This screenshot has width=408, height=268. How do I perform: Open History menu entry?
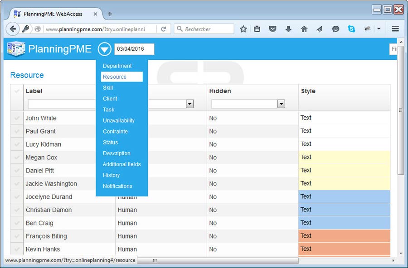111,175
